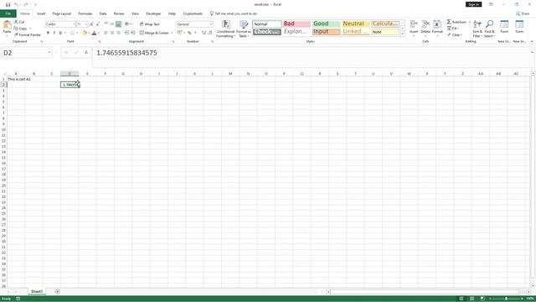Switch to the Insert ribbon tab

coord(41,13)
